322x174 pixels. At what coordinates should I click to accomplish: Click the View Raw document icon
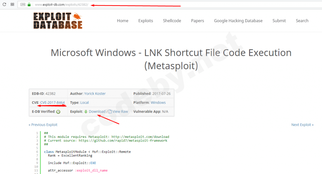(110, 112)
